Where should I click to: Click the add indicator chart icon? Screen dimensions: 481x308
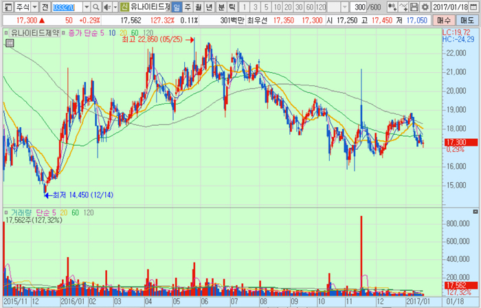pos(392,7)
